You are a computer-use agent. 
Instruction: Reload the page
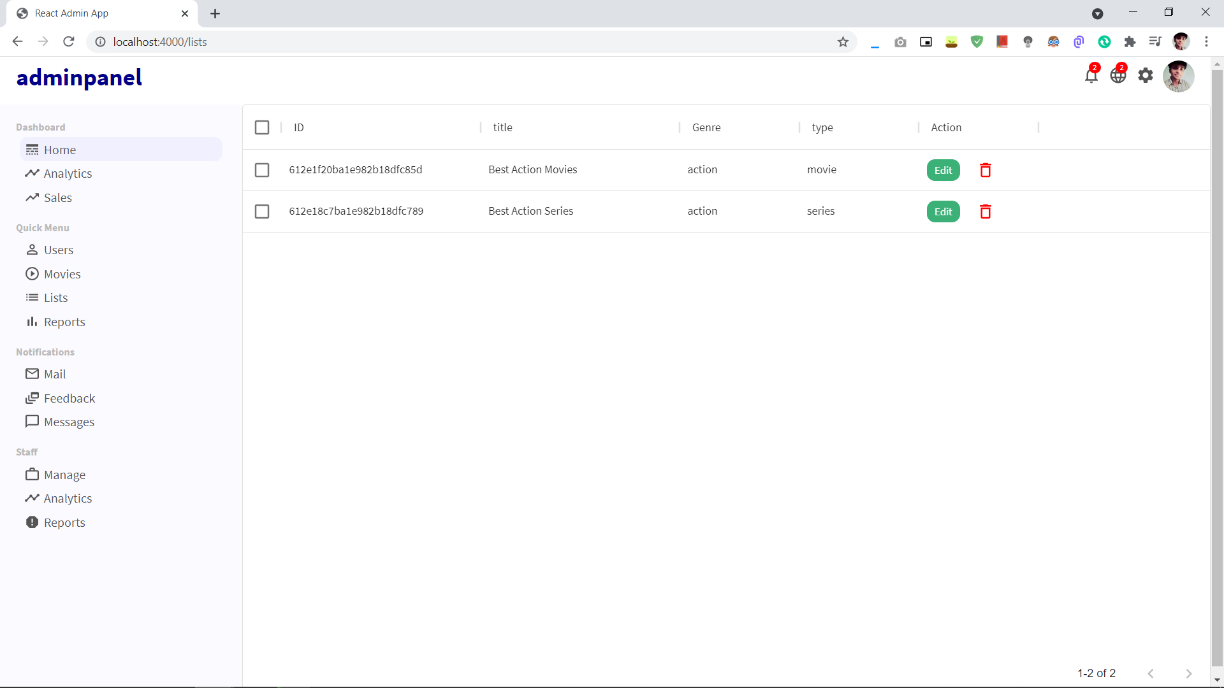(69, 42)
